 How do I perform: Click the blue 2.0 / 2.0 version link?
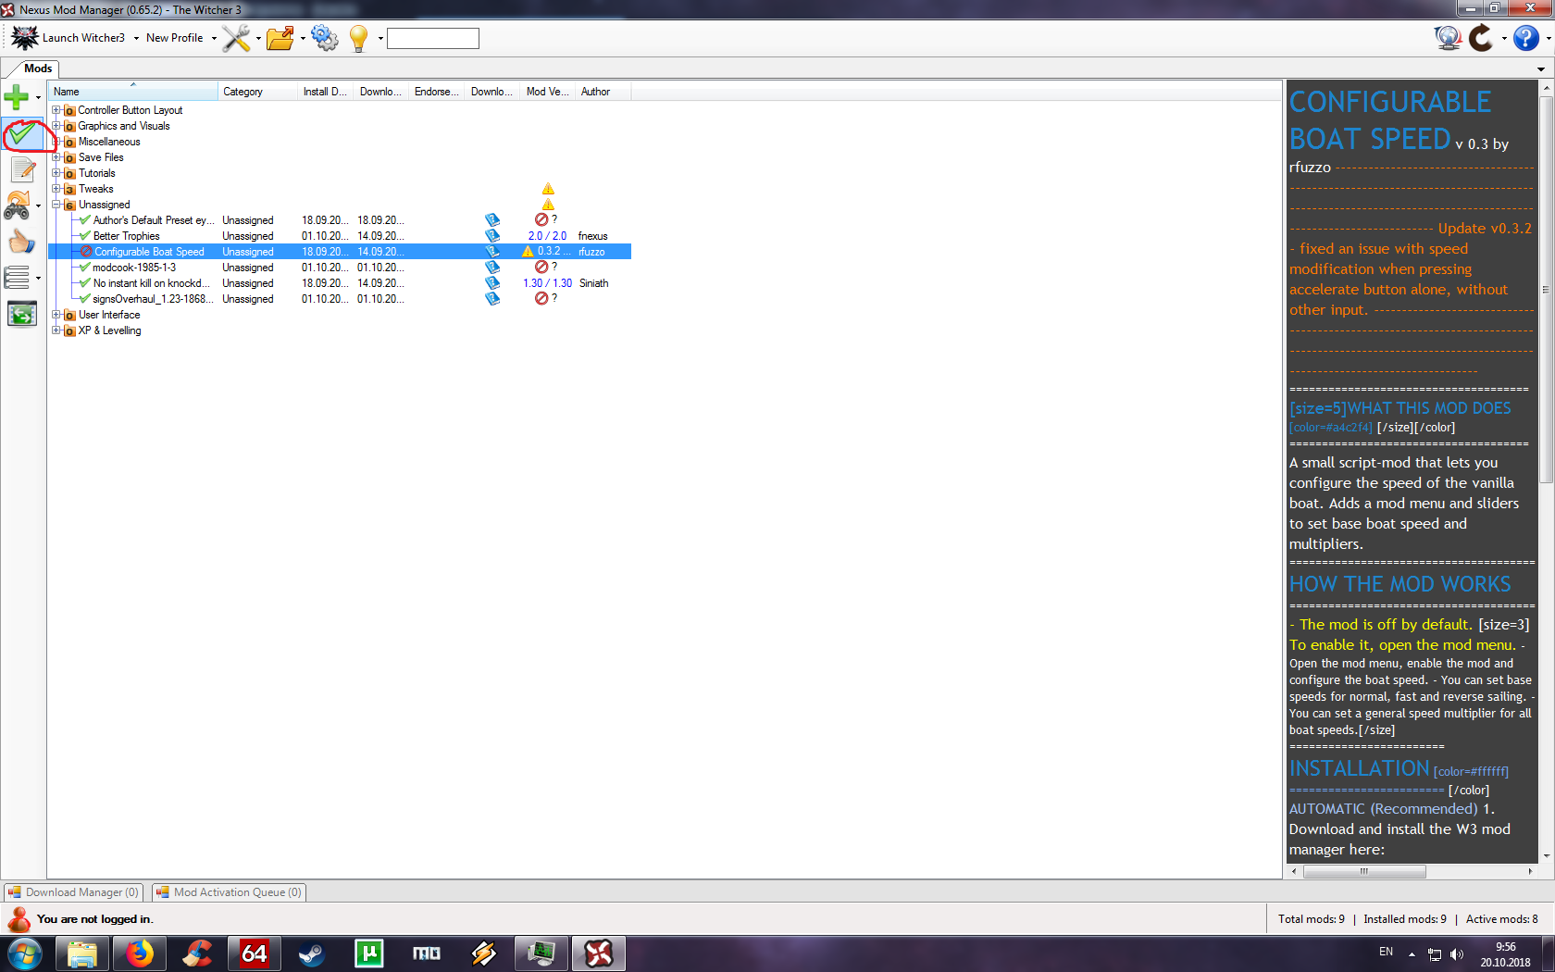point(547,236)
